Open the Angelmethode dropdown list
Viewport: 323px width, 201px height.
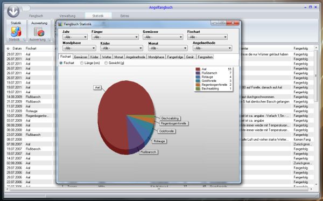(213, 48)
